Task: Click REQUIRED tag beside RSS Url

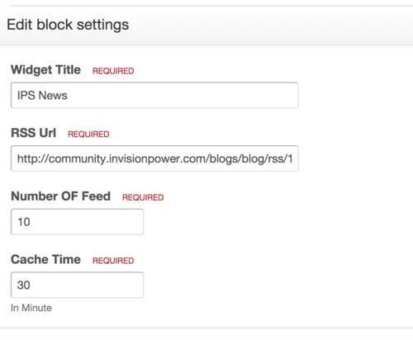Action: tap(88, 135)
